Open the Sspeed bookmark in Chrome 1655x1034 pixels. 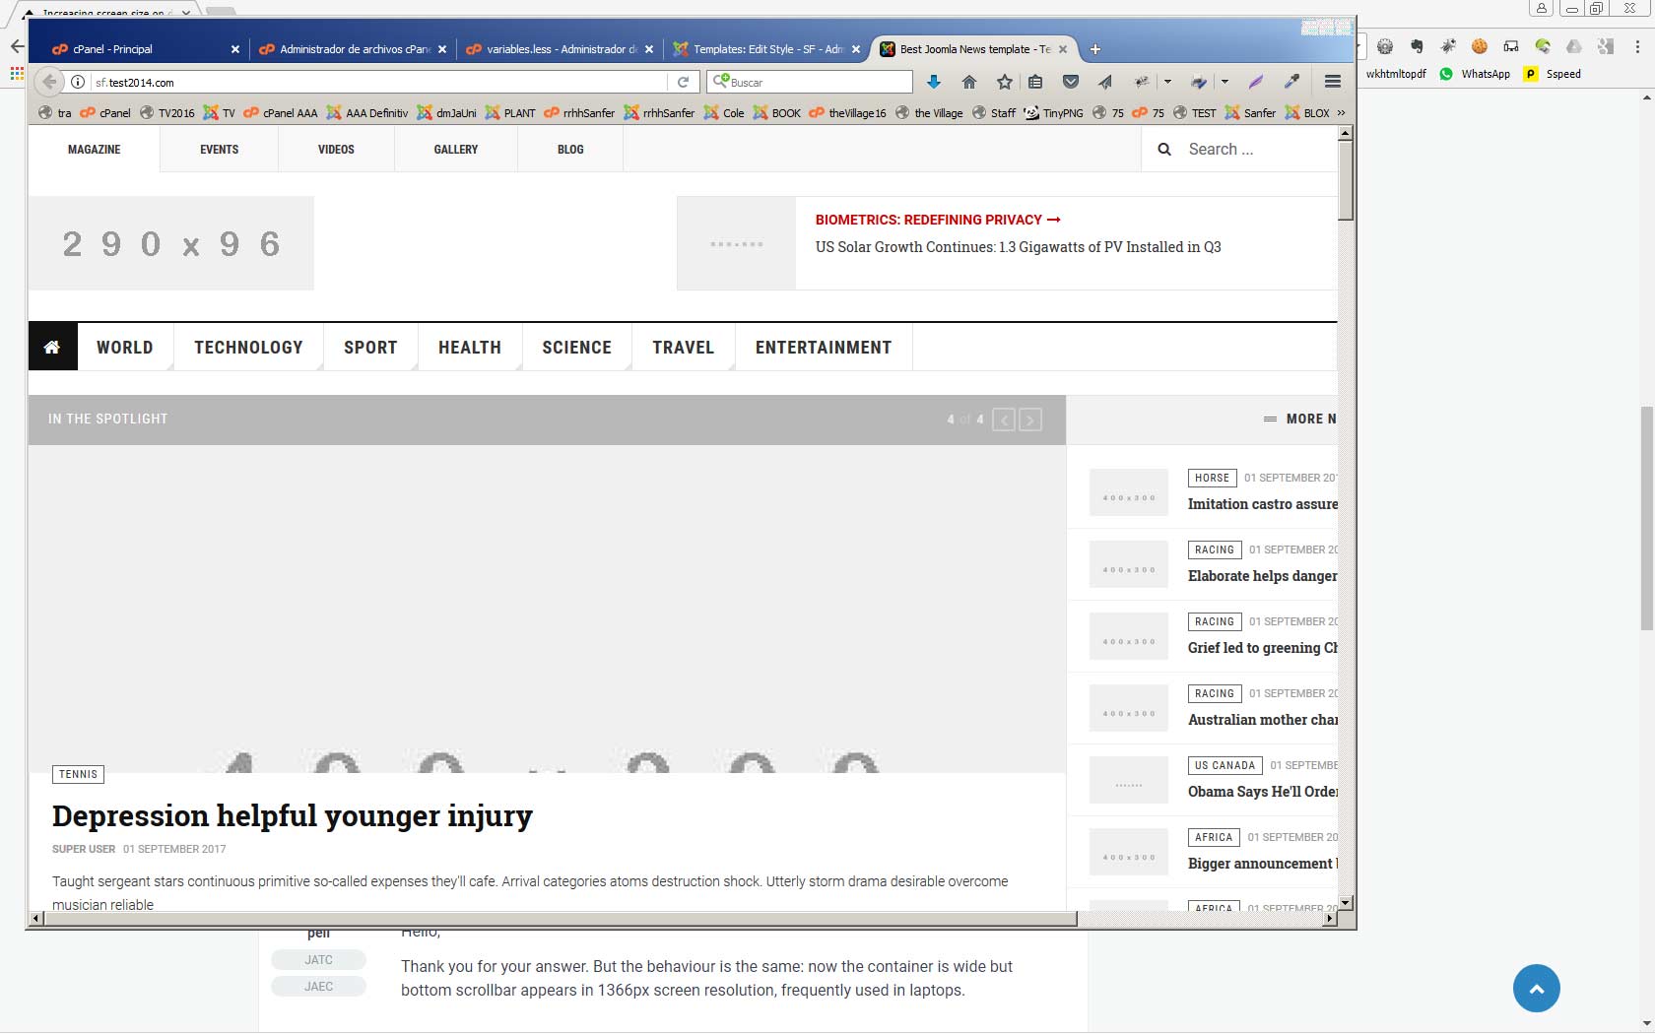[1553, 74]
